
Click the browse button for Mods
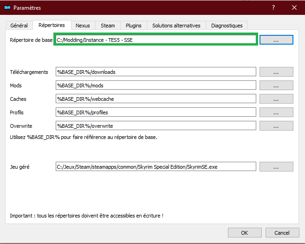click(276, 86)
